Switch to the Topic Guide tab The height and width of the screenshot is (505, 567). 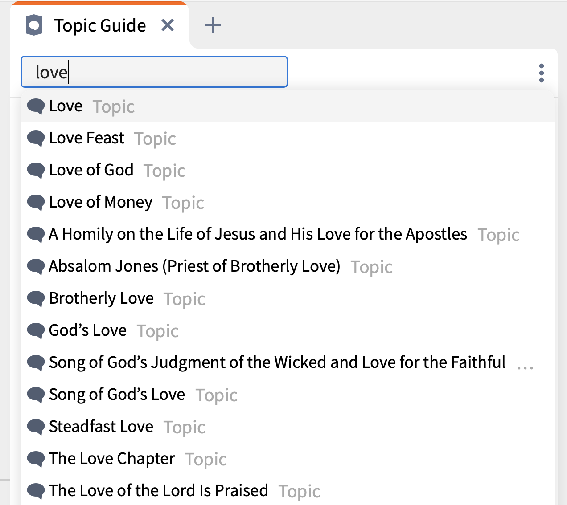coord(100,26)
